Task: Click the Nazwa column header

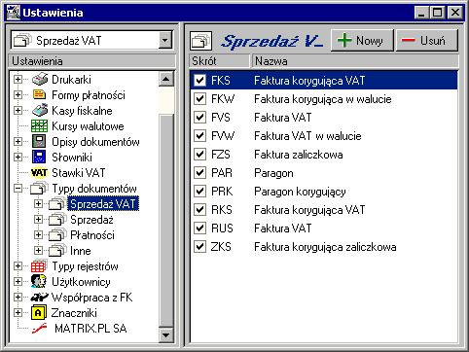Action: [355, 61]
